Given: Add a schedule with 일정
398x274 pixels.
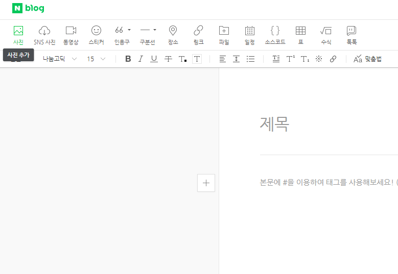Looking at the screenshot, I should (249, 35).
